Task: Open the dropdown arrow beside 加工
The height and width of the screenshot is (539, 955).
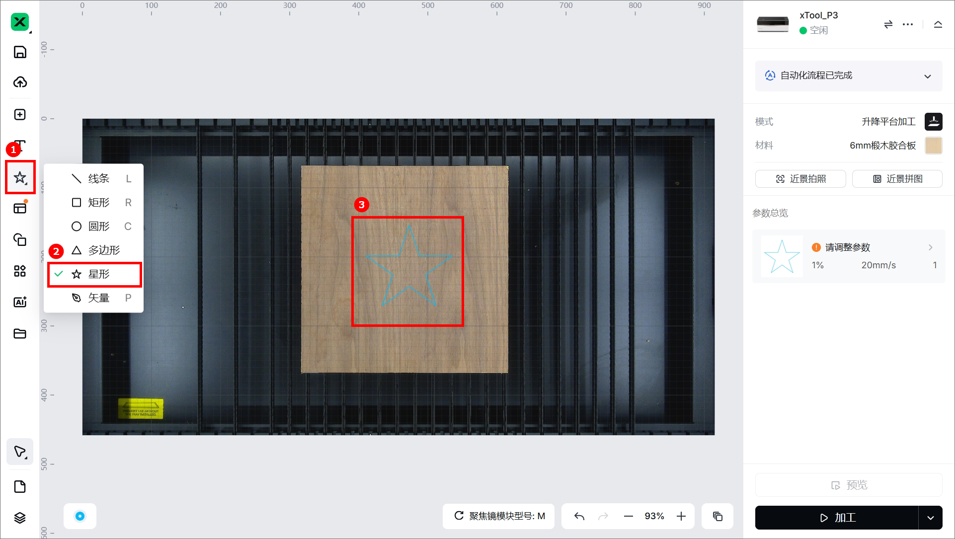Action: (x=930, y=518)
